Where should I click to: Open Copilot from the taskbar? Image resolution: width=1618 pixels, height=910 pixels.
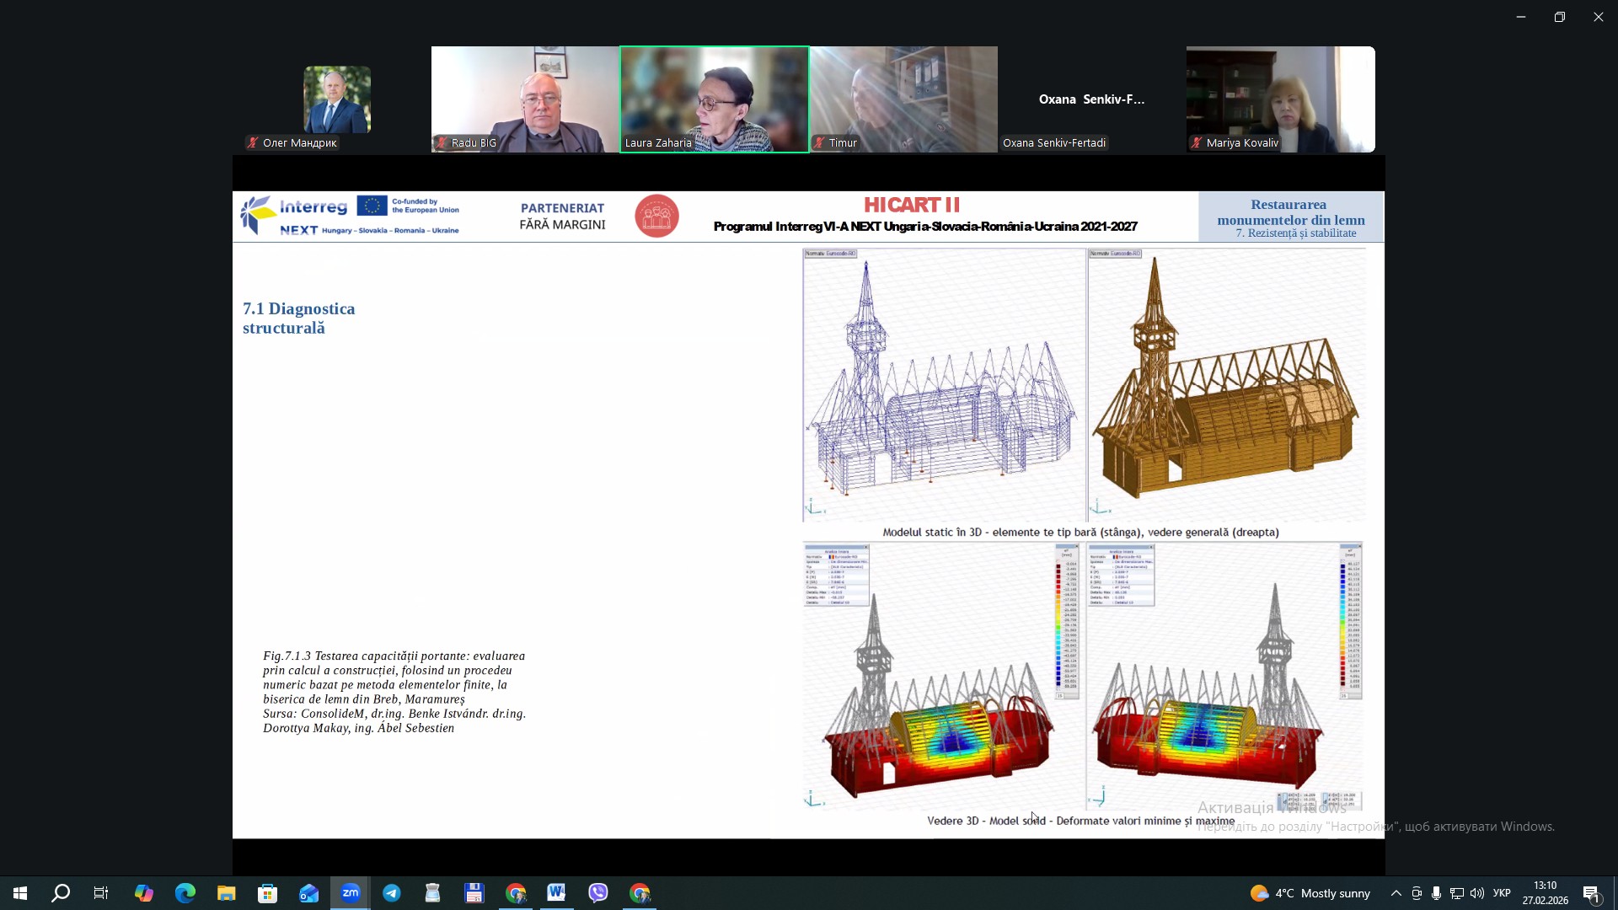tap(144, 893)
